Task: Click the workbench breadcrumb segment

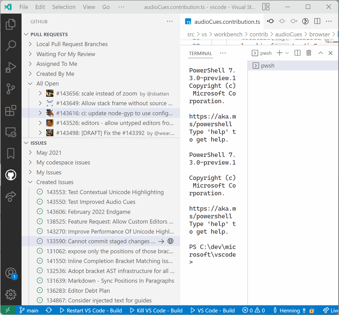Action: [228, 34]
